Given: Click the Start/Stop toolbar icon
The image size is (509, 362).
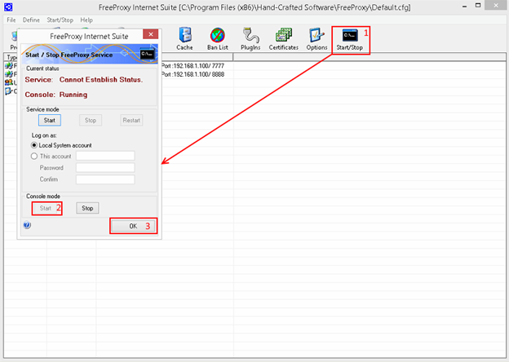Looking at the screenshot, I should tap(350, 40).
